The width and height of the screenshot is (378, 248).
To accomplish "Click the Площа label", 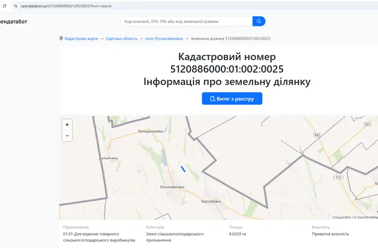I will [x=235, y=227].
